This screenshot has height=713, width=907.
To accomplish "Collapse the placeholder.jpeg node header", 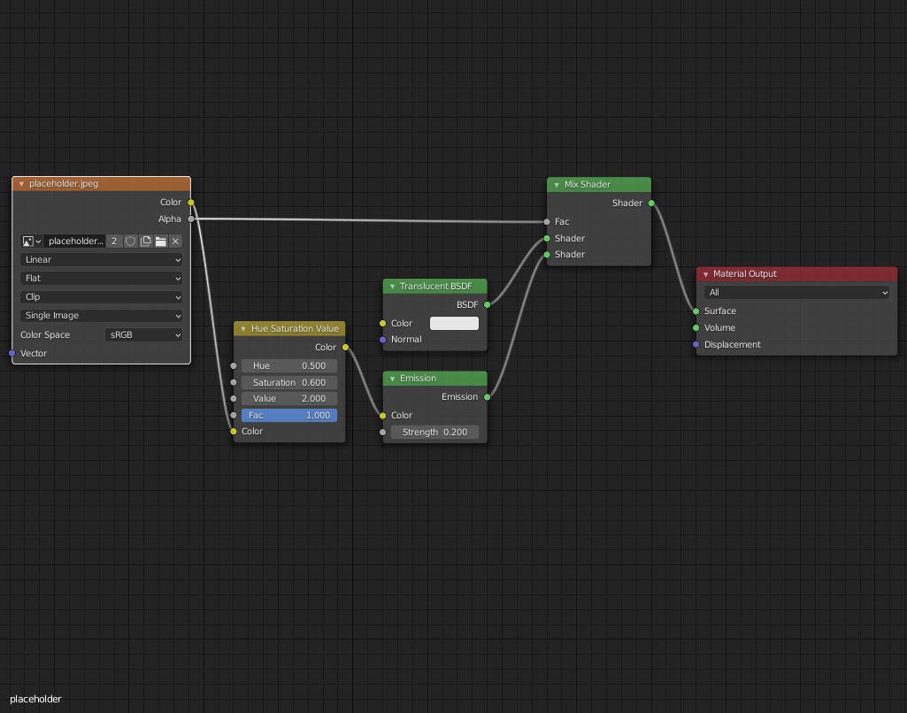I will pos(21,183).
